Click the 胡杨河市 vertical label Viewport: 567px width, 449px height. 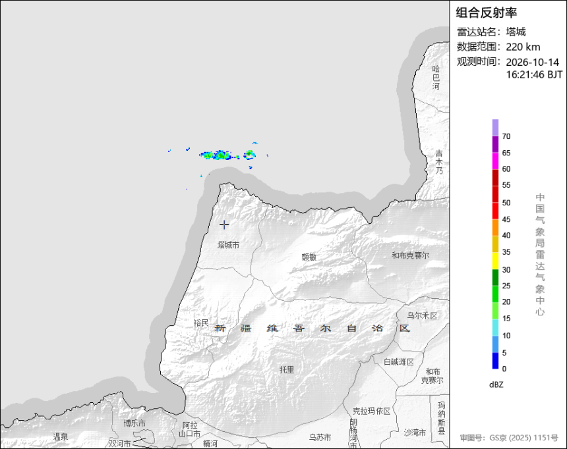(353, 433)
